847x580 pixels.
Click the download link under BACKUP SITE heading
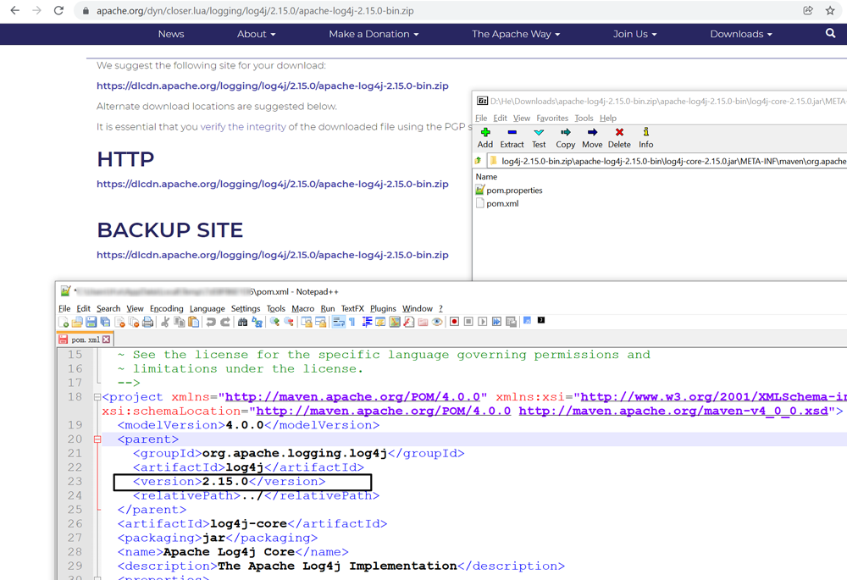272,255
